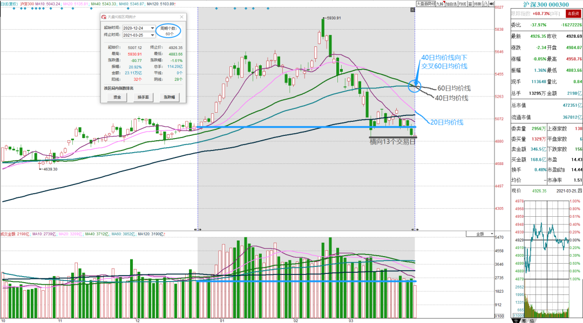
Task: Open the 金额 dropdown in volume panel
Action: [x=480, y=234]
